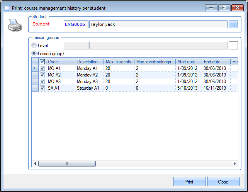Click the student code field ENG0006
This screenshot has height=192, width=248.
pyautogui.click(x=76, y=24)
